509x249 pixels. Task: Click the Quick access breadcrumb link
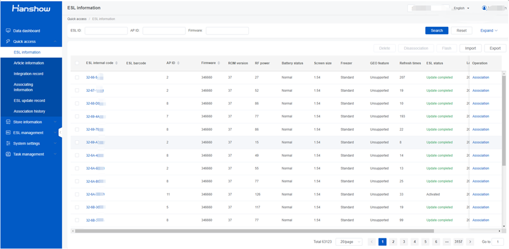pos(77,19)
